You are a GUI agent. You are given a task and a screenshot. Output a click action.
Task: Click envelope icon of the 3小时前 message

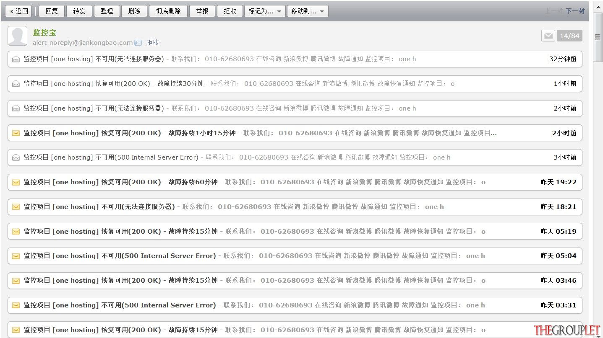pos(16,158)
